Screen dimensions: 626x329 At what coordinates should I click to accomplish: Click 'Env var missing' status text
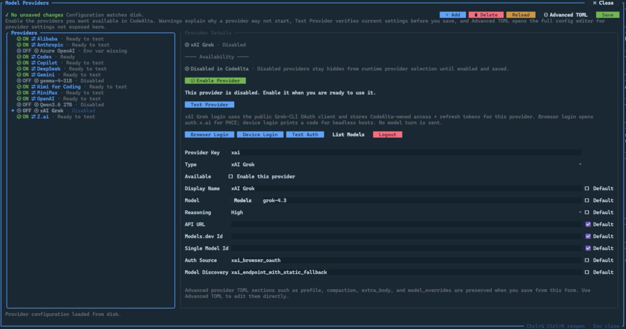(106, 51)
